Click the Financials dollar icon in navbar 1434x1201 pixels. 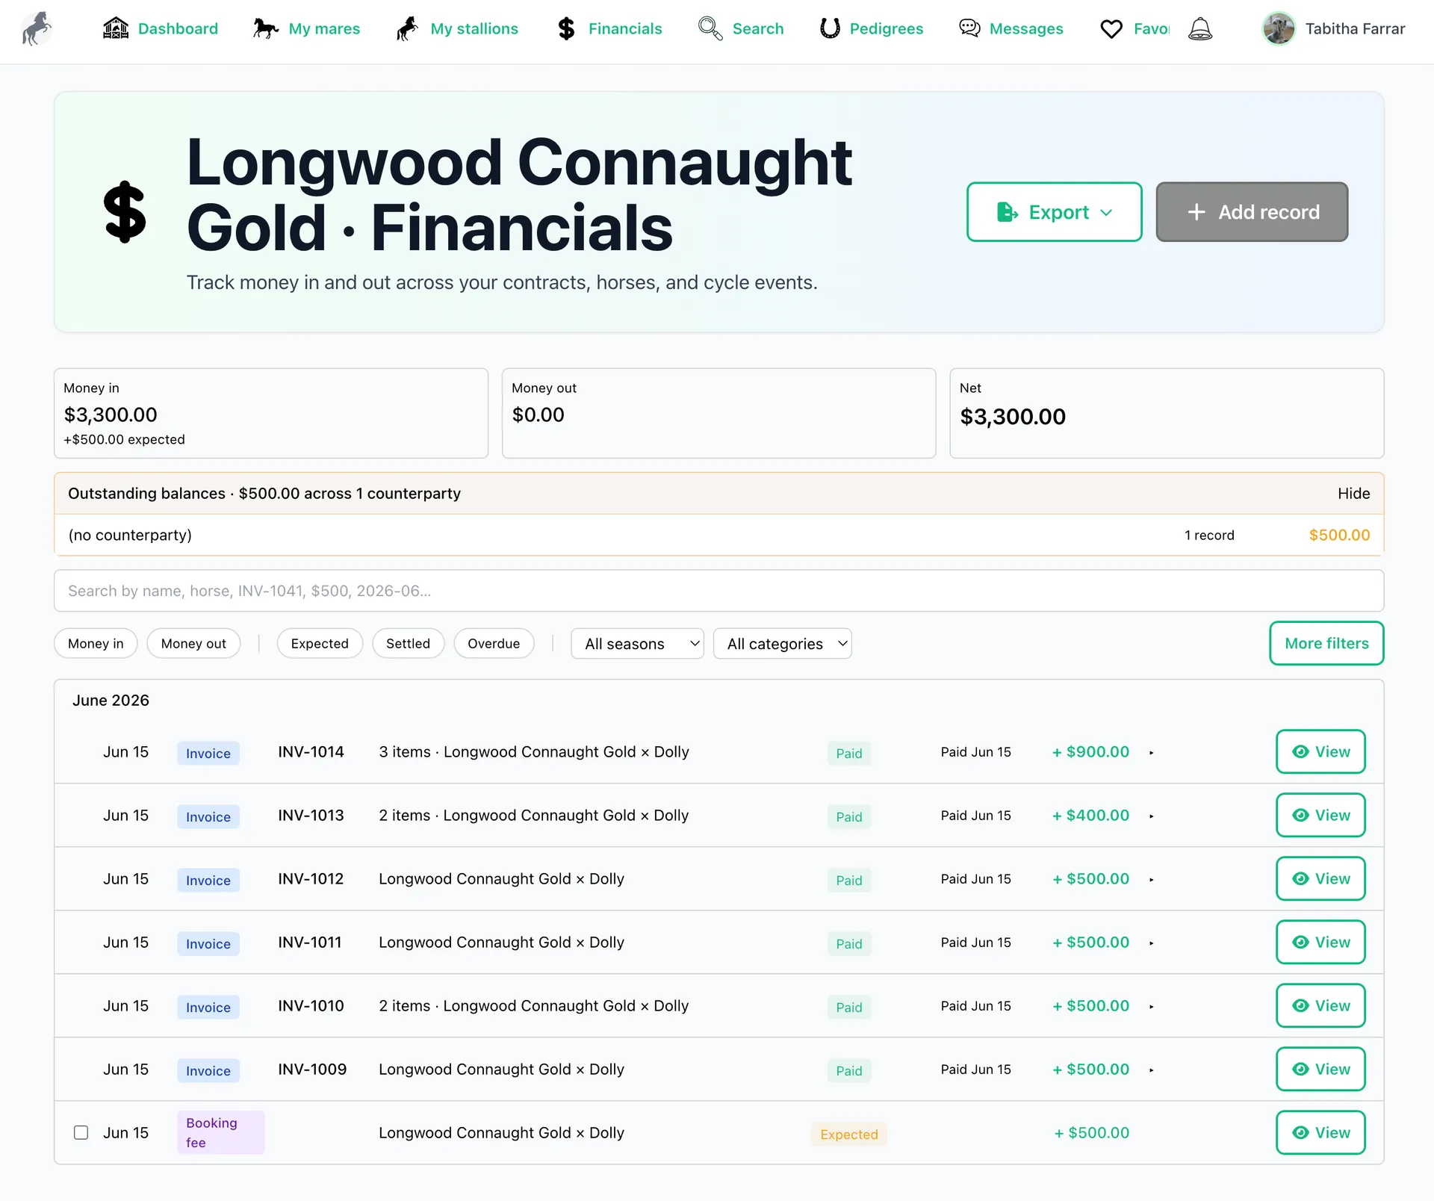567,28
